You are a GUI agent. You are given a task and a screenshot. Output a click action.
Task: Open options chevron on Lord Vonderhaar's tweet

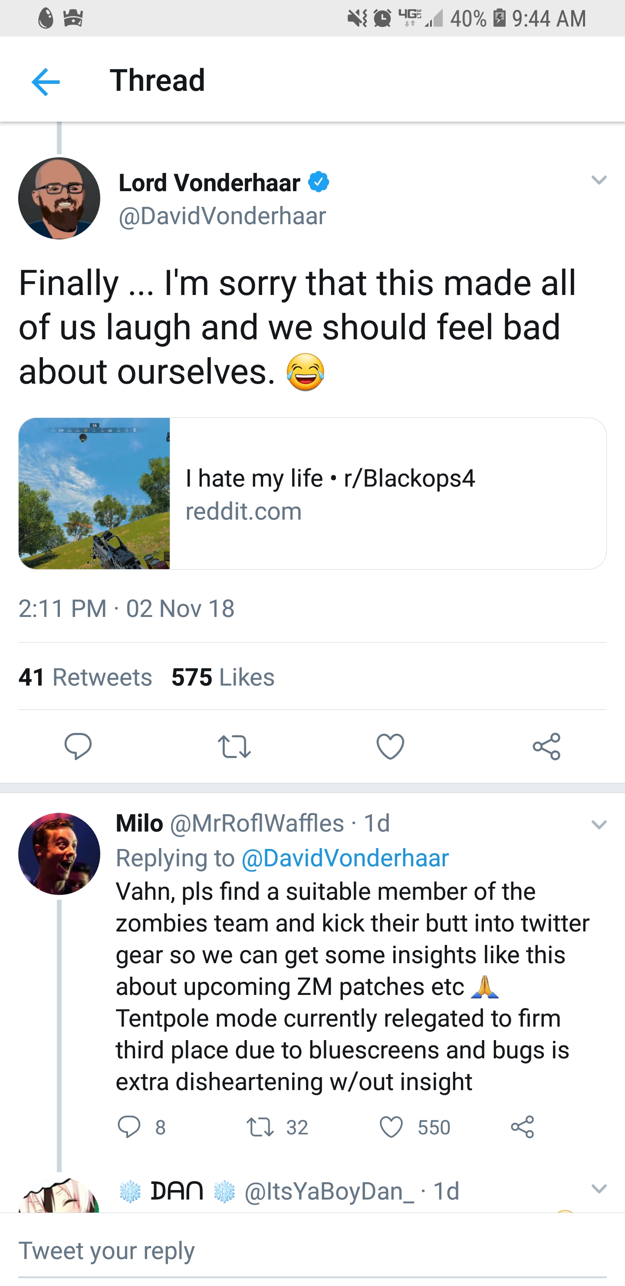599,180
